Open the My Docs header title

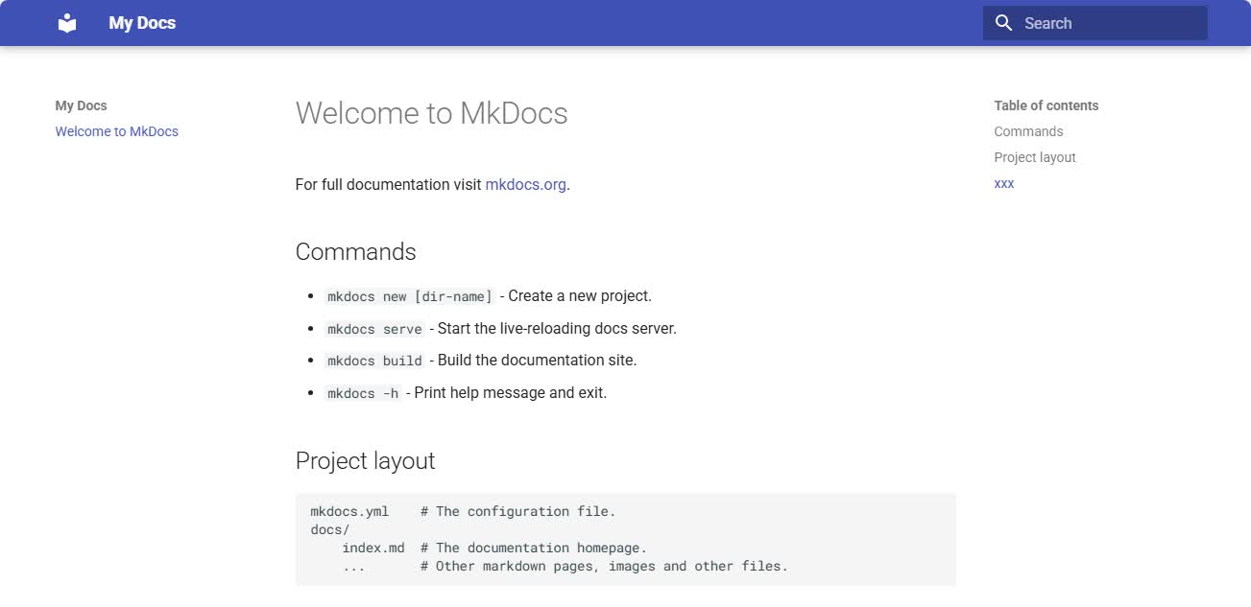(x=142, y=23)
